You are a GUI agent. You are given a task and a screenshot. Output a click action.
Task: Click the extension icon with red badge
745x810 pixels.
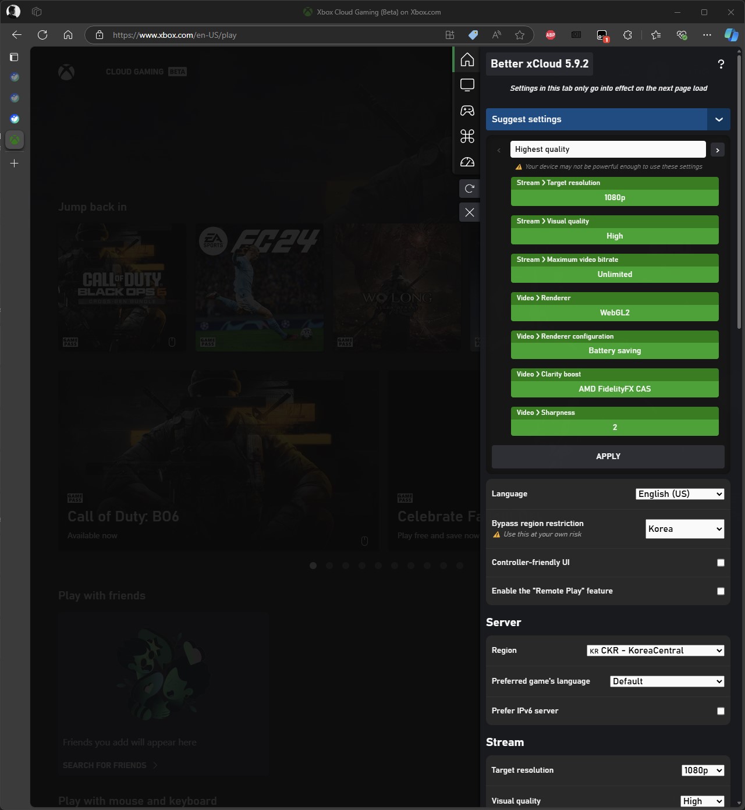coord(602,35)
